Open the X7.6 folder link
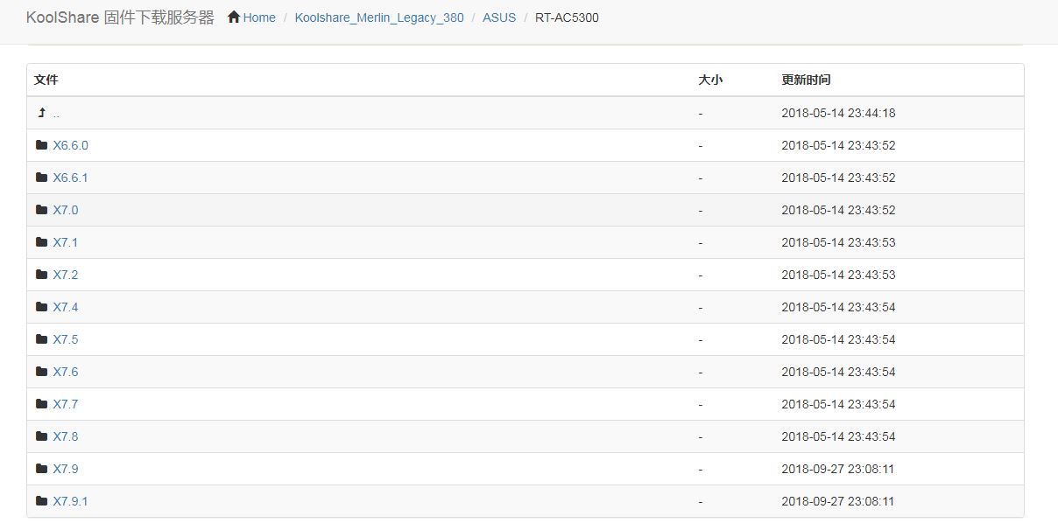The width and height of the screenshot is (1058, 523). 65,372
